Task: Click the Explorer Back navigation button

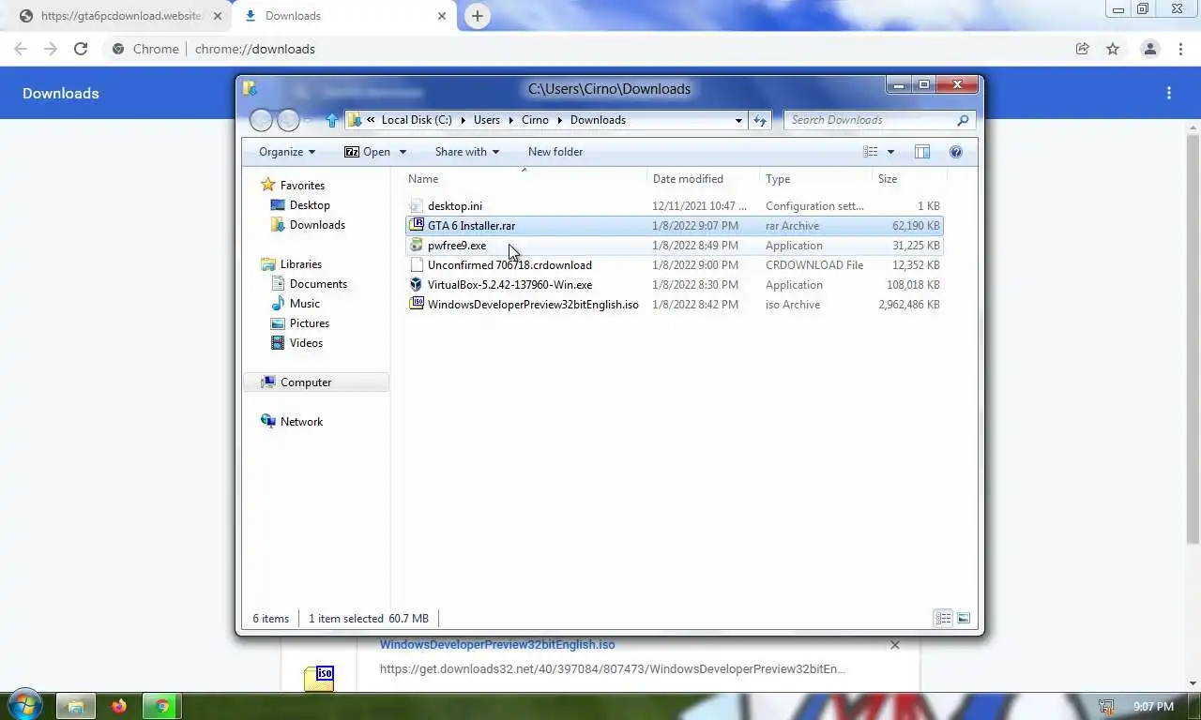Action: [x=262, y=120]
